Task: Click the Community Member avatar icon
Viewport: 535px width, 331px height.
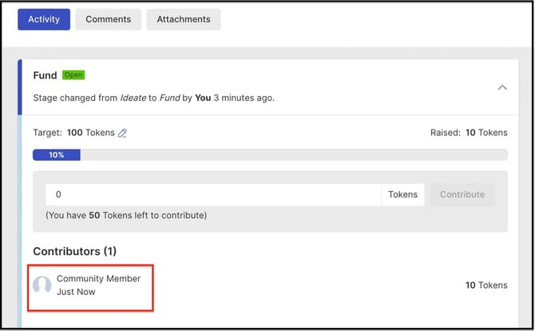Action: click(x=42, y=285)
